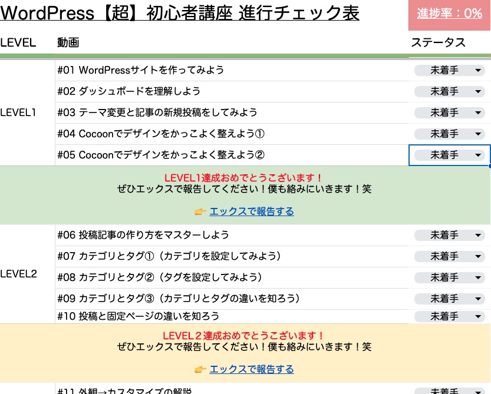Viewport: 491px width, 394px height.
Task: Select cell #03 テーマ変更と記事の新規投稿をしてみよう
Action: (232, 112)
